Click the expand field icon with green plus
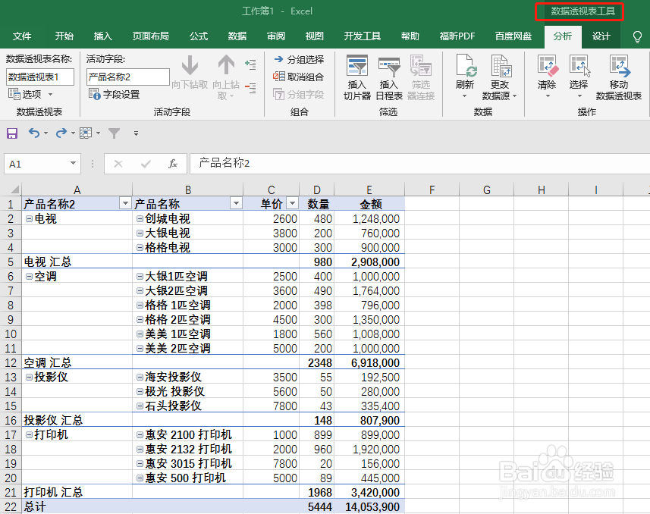Viewport: 650px width, 514px height. coord(250,64)
